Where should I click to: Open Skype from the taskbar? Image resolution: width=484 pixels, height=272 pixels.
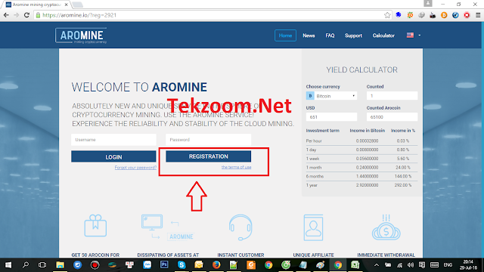[181, 265]
